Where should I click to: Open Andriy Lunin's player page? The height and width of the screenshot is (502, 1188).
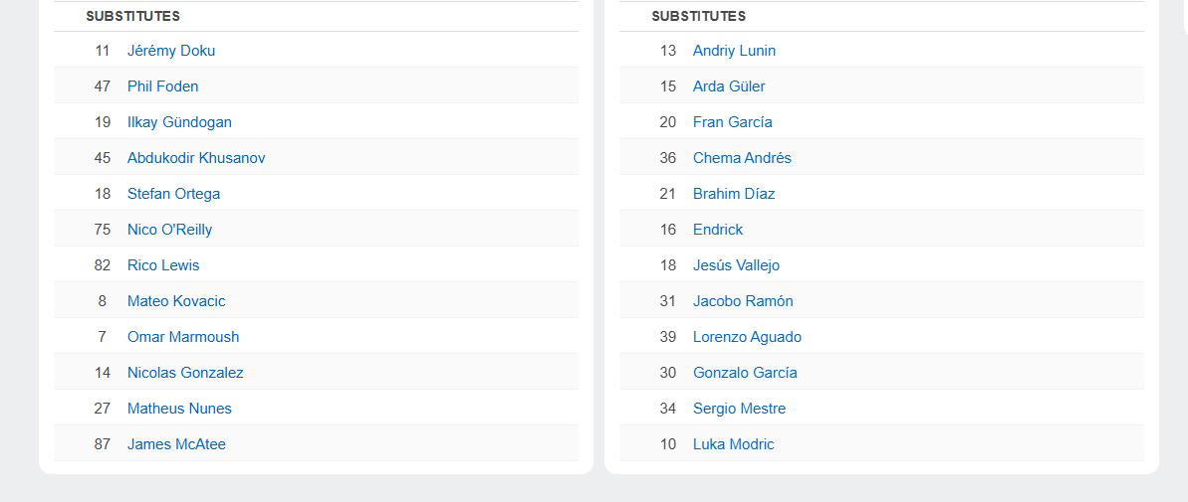pyautogui.click(x=734, y=51)
